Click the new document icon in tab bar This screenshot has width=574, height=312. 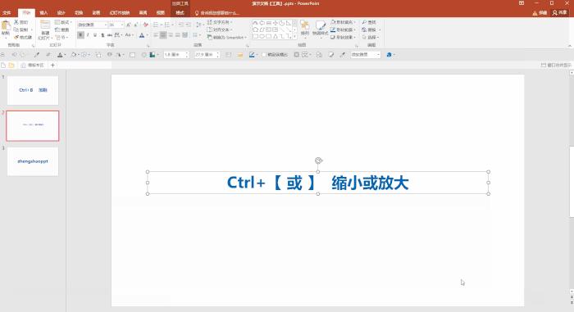[3, 66]
